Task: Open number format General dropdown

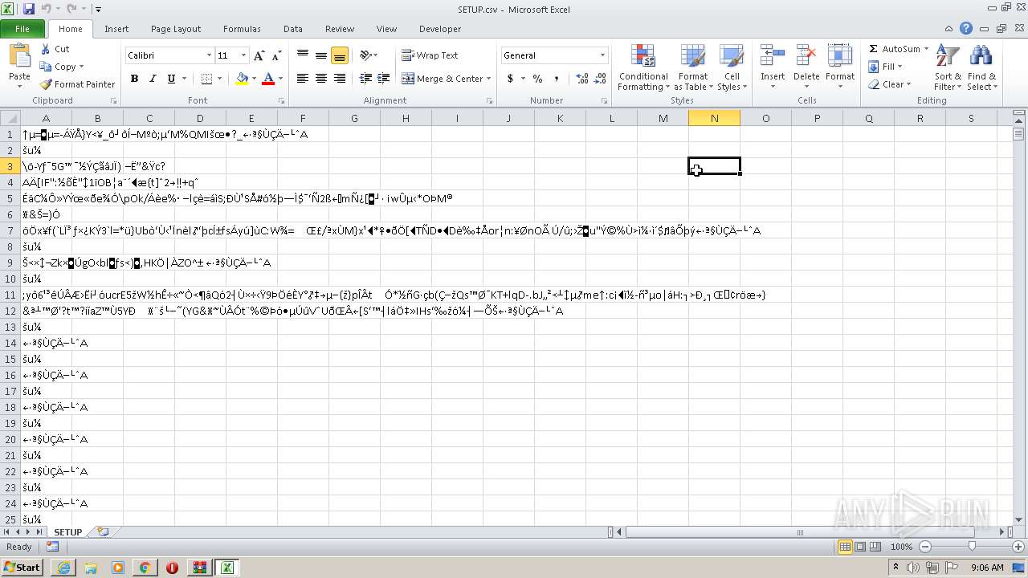Action: tap(602, 55)
